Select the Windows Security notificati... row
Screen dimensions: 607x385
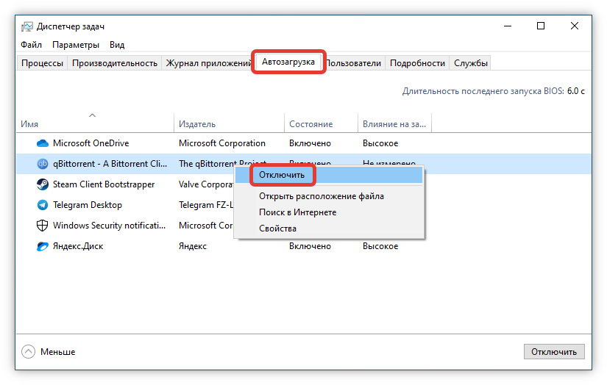pyautogui.click(x=303, y=226)
